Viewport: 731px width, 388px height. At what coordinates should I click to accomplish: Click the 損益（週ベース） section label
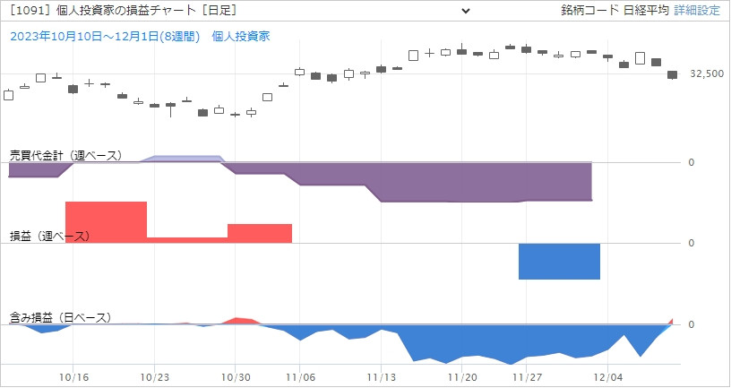tap(50, 236)
